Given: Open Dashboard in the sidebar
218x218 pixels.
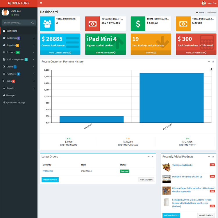Looking at the screenshot, I should click(x=19, y=31).
